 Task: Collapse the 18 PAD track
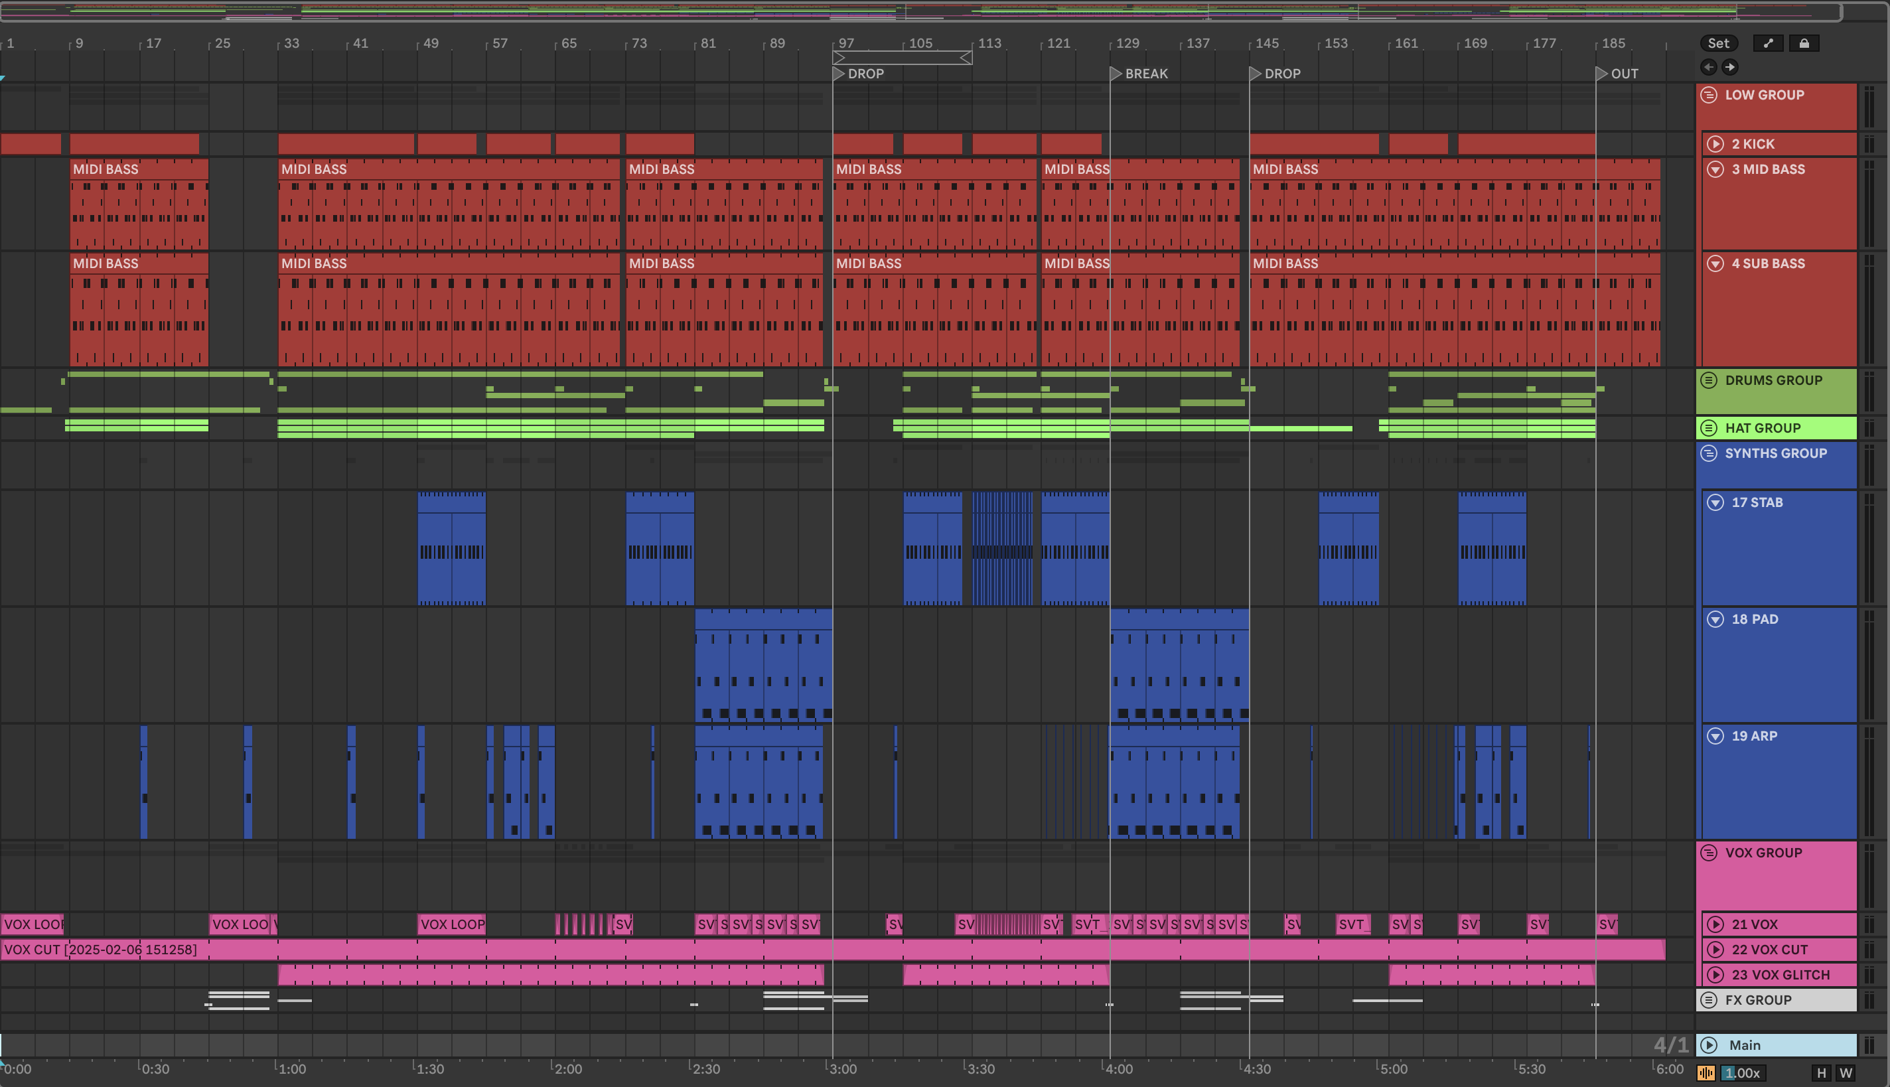tap(1715, 619)
